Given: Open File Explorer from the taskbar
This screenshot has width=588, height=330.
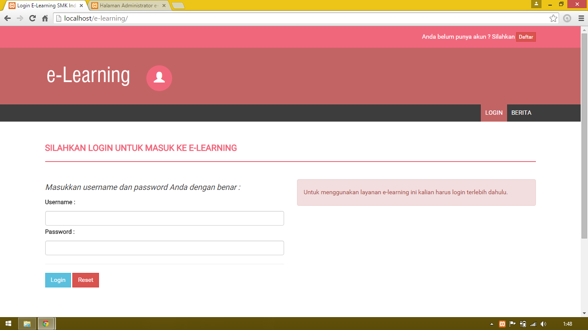Looking at the screenshot, I should (27, 324).
